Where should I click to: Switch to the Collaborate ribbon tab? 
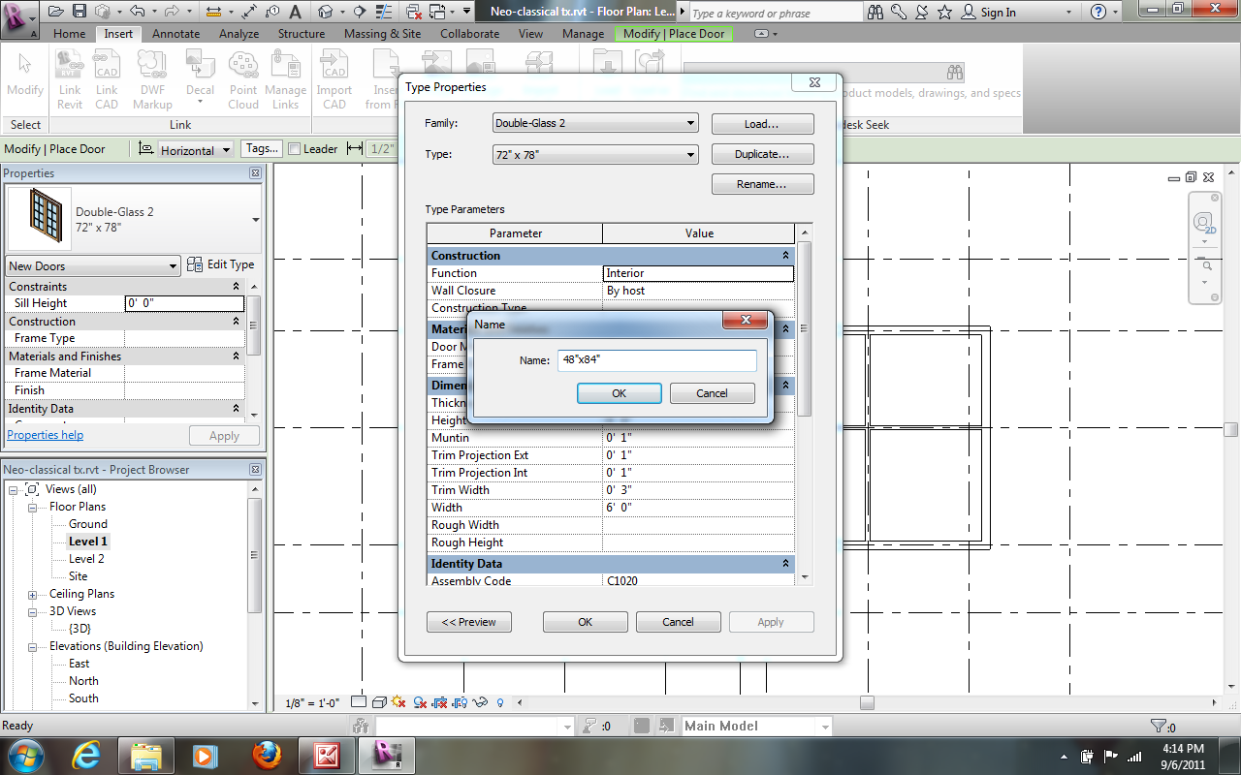pyautogui.click(x=471, y=33)
